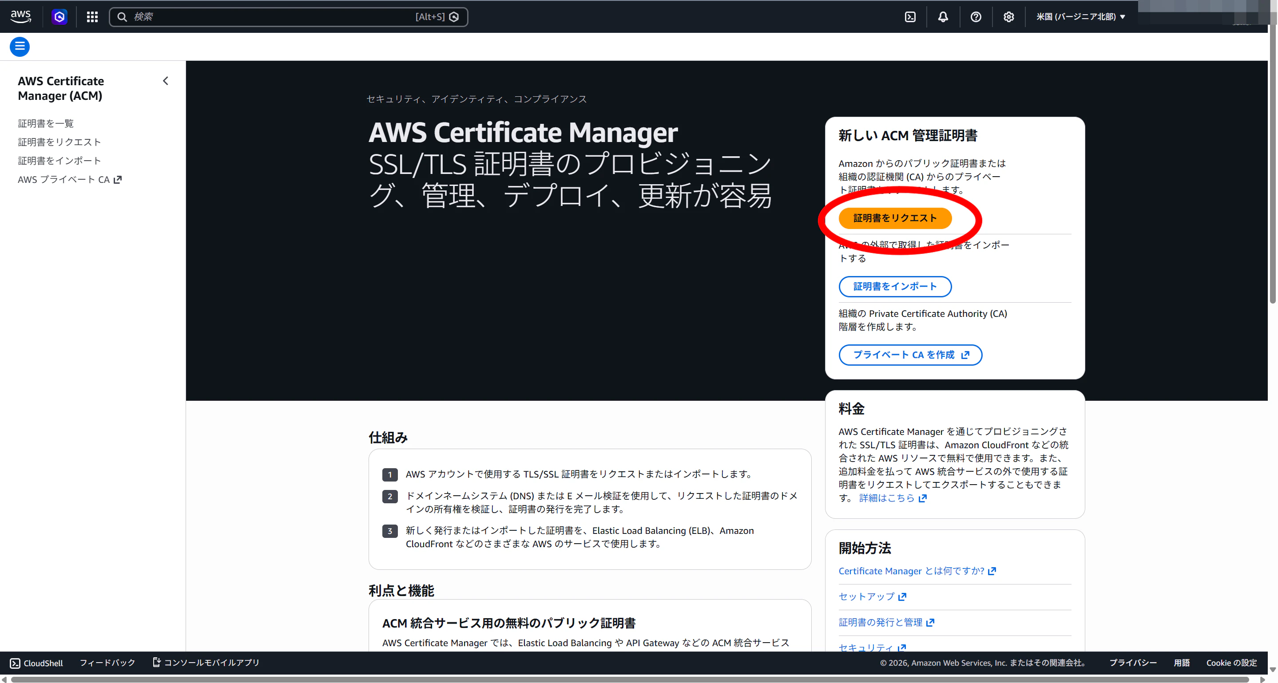
Task: Expand the 米国 (バージニア北部) region selector
Action: [x=1080, y=17]
